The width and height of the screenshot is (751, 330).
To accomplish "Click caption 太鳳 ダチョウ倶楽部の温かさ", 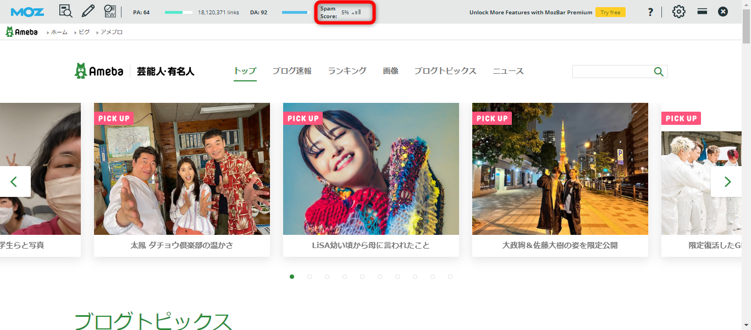I will tap(182, 245).
